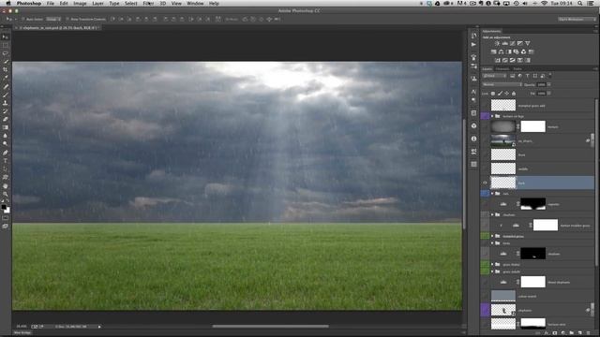Select the Brush tool
The image size is (600, 337).
tap(5, 95)
